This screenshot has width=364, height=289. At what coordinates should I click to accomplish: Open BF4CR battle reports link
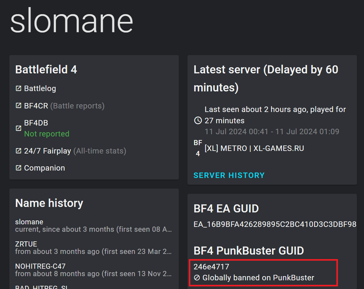point(64,106)
